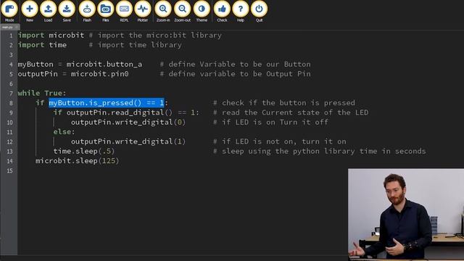464x261 pixels.
Task: Toggle the Plotter panel
Action: (143, 12)
